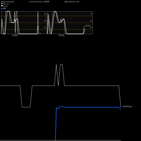The height and width of the screenshot is (141, 141).
Task: Click the 20 level in FAST chart
Action: [x=45, y=27]
